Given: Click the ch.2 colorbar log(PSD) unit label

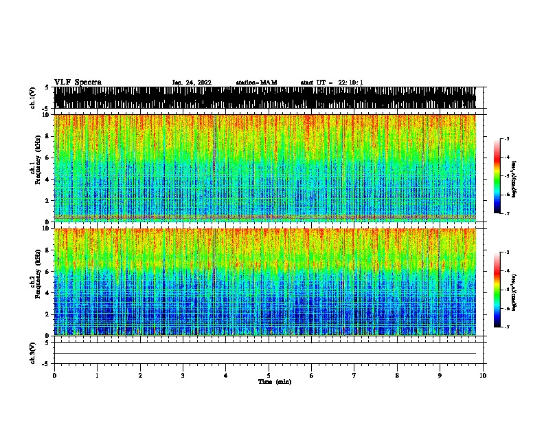Looking at the screenshot, I should pos(514,292).
